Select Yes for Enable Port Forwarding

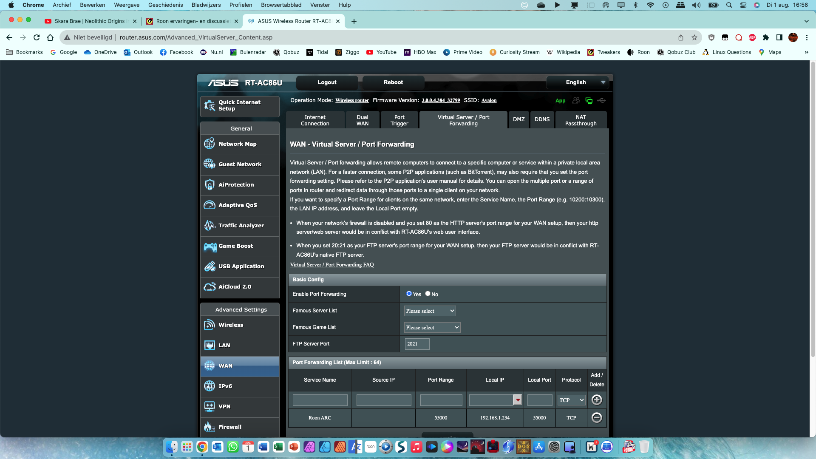coord(409,294)
